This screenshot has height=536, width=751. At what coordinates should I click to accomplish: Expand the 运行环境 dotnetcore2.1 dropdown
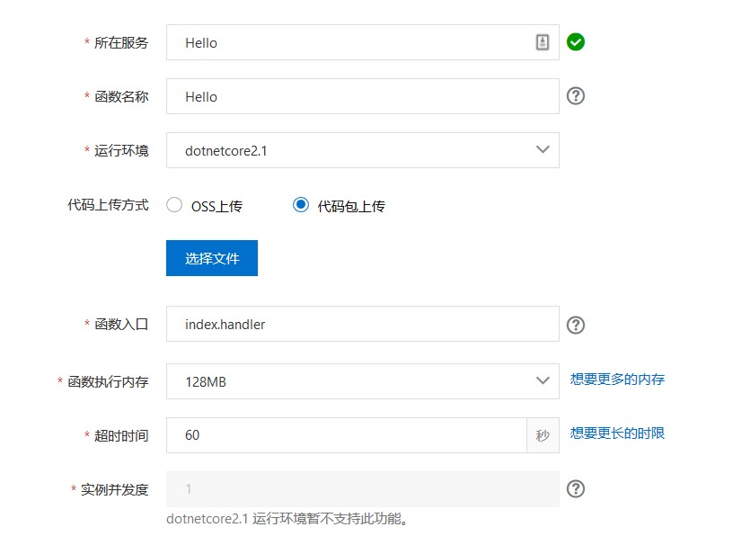pos(363,150)
